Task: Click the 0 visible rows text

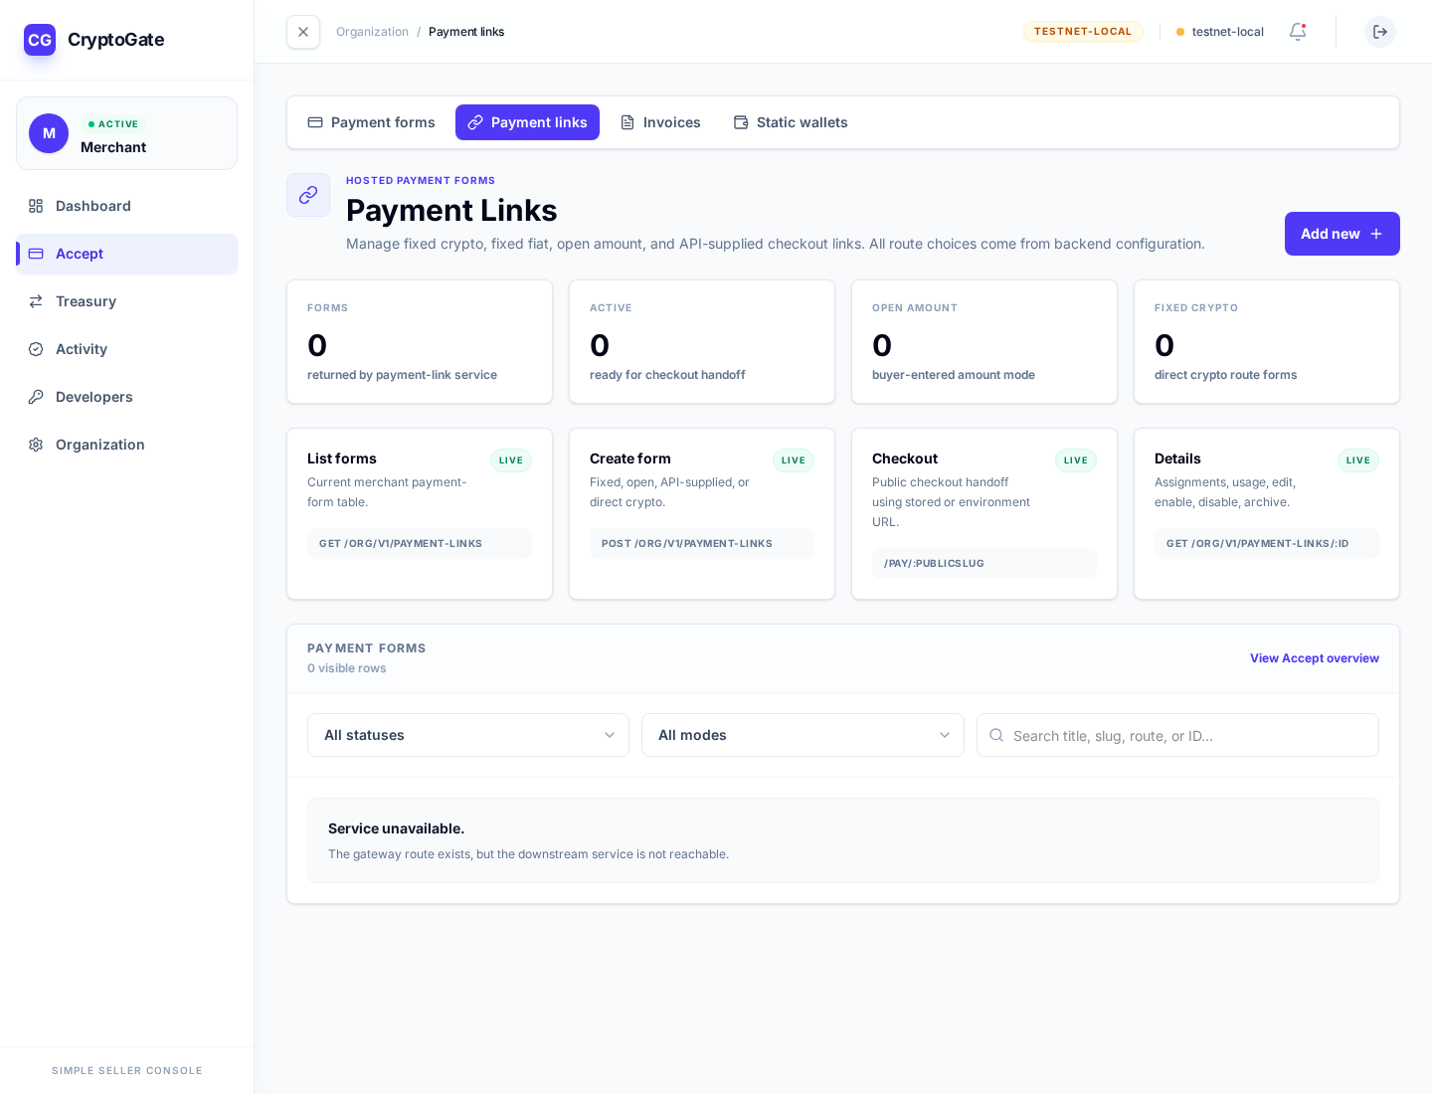Action: [x=347, y=668]
